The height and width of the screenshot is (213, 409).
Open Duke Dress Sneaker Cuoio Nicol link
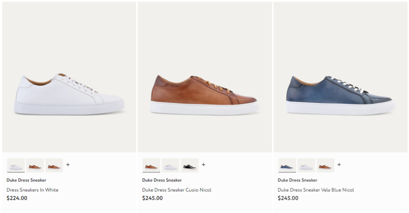176,190
